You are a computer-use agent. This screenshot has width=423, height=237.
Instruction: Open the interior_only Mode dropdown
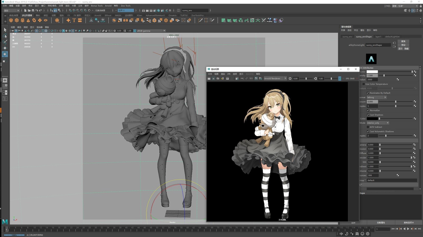tap(378, 123)
